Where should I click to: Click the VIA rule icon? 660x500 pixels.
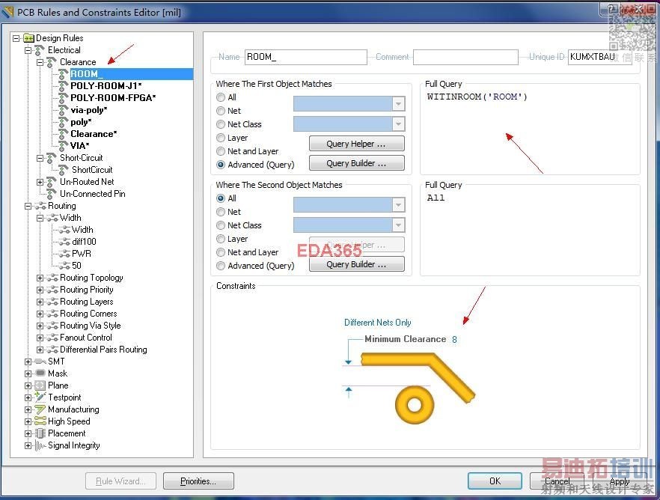(63, 146)
